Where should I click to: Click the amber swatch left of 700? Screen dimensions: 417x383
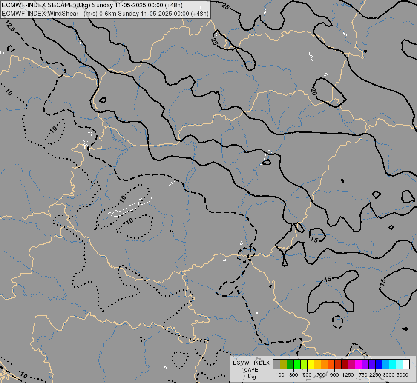pyautogui.click(x=317, y=364)
